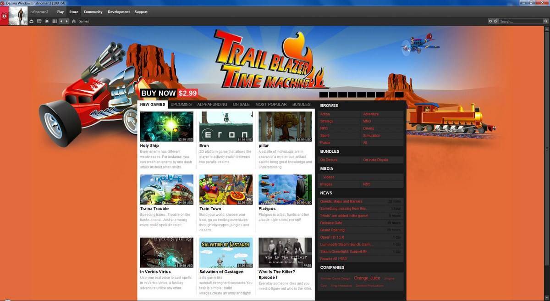Screen dimensions: 550x301
Task: Click the open-in-browser icon beside search
Action: [x=495, y=21]
